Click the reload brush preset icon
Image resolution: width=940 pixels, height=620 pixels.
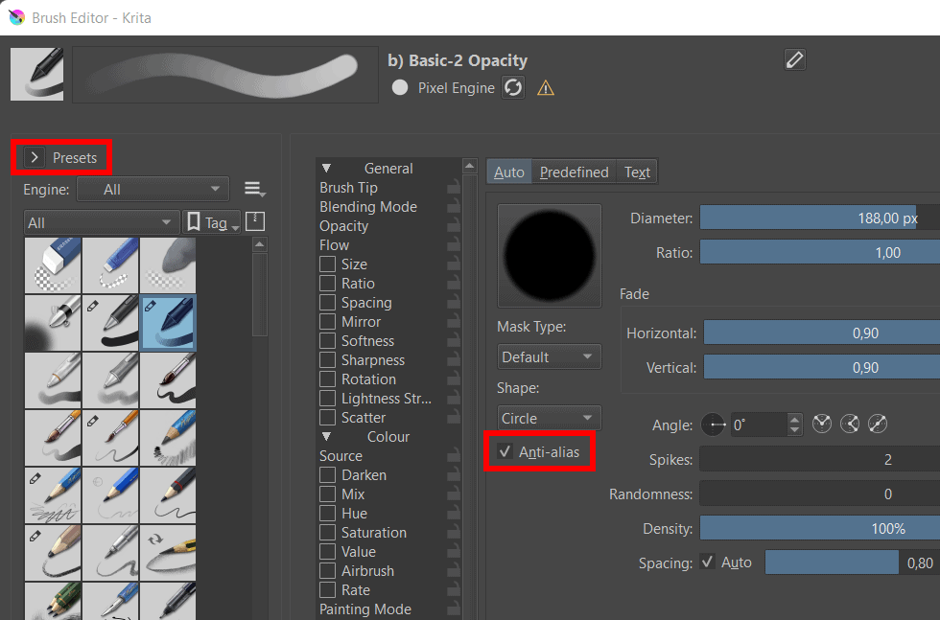pos(513,88)
